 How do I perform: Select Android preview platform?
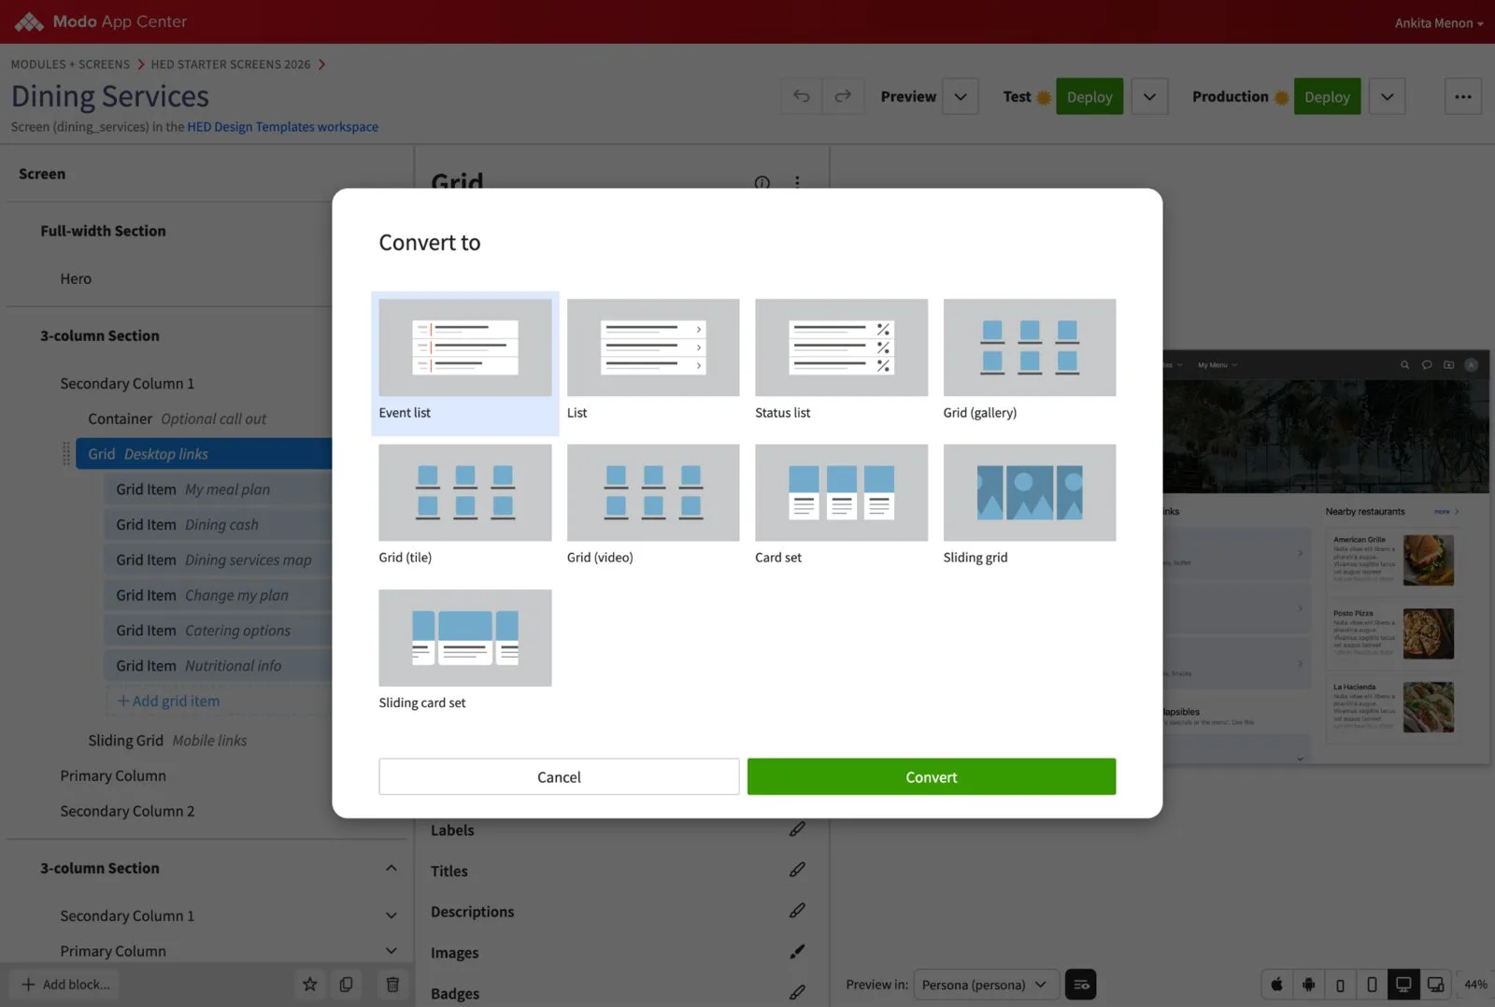point(1309,985)
